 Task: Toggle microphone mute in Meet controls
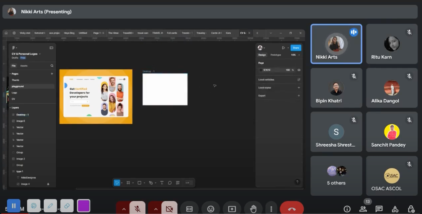coord(137,209)
